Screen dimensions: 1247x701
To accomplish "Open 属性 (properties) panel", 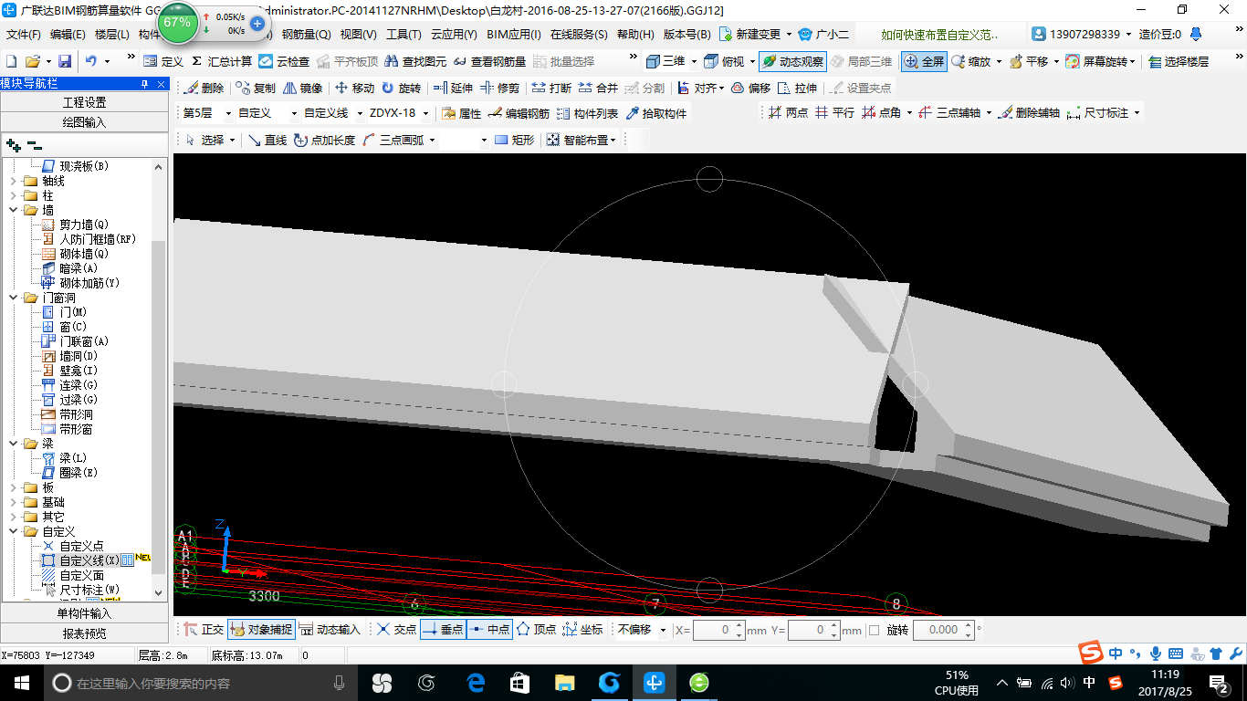I will 462,114.
